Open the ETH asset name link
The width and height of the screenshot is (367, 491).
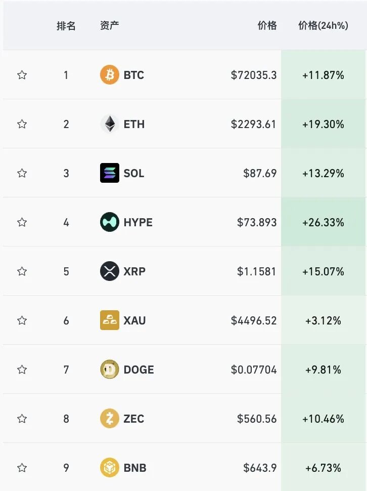[134, 124]
